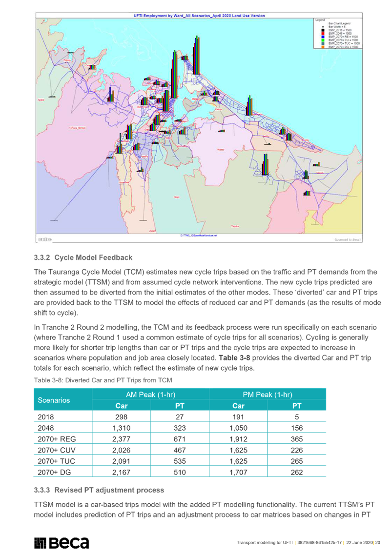Image resolution: width=390 pixels, height=554 pixels.
Task: Click the cell value '265' in the 2070+ TUC row
Action: 297,461
